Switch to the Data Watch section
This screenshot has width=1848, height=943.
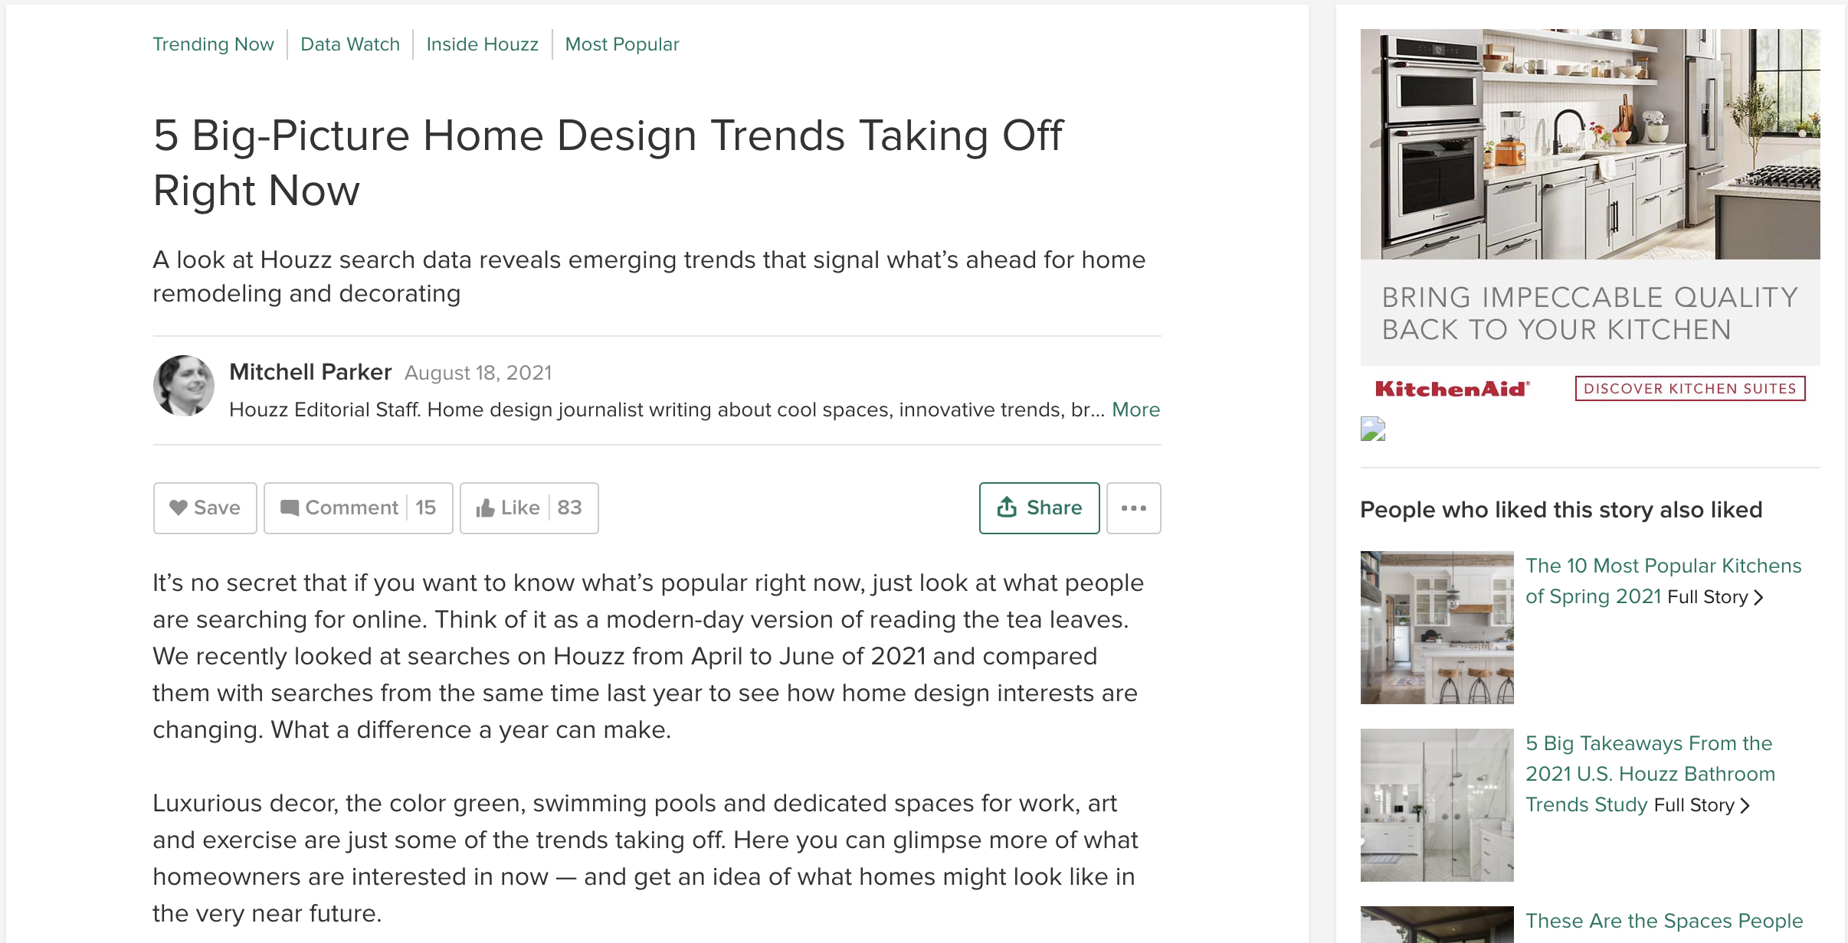click(350, 44)
